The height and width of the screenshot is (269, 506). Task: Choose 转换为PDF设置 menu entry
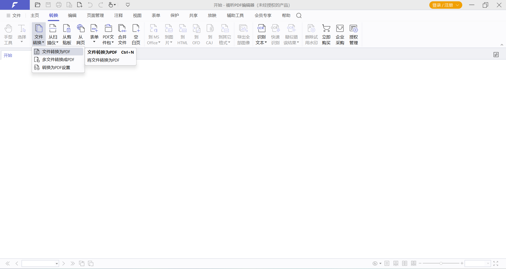click(58, 67)
